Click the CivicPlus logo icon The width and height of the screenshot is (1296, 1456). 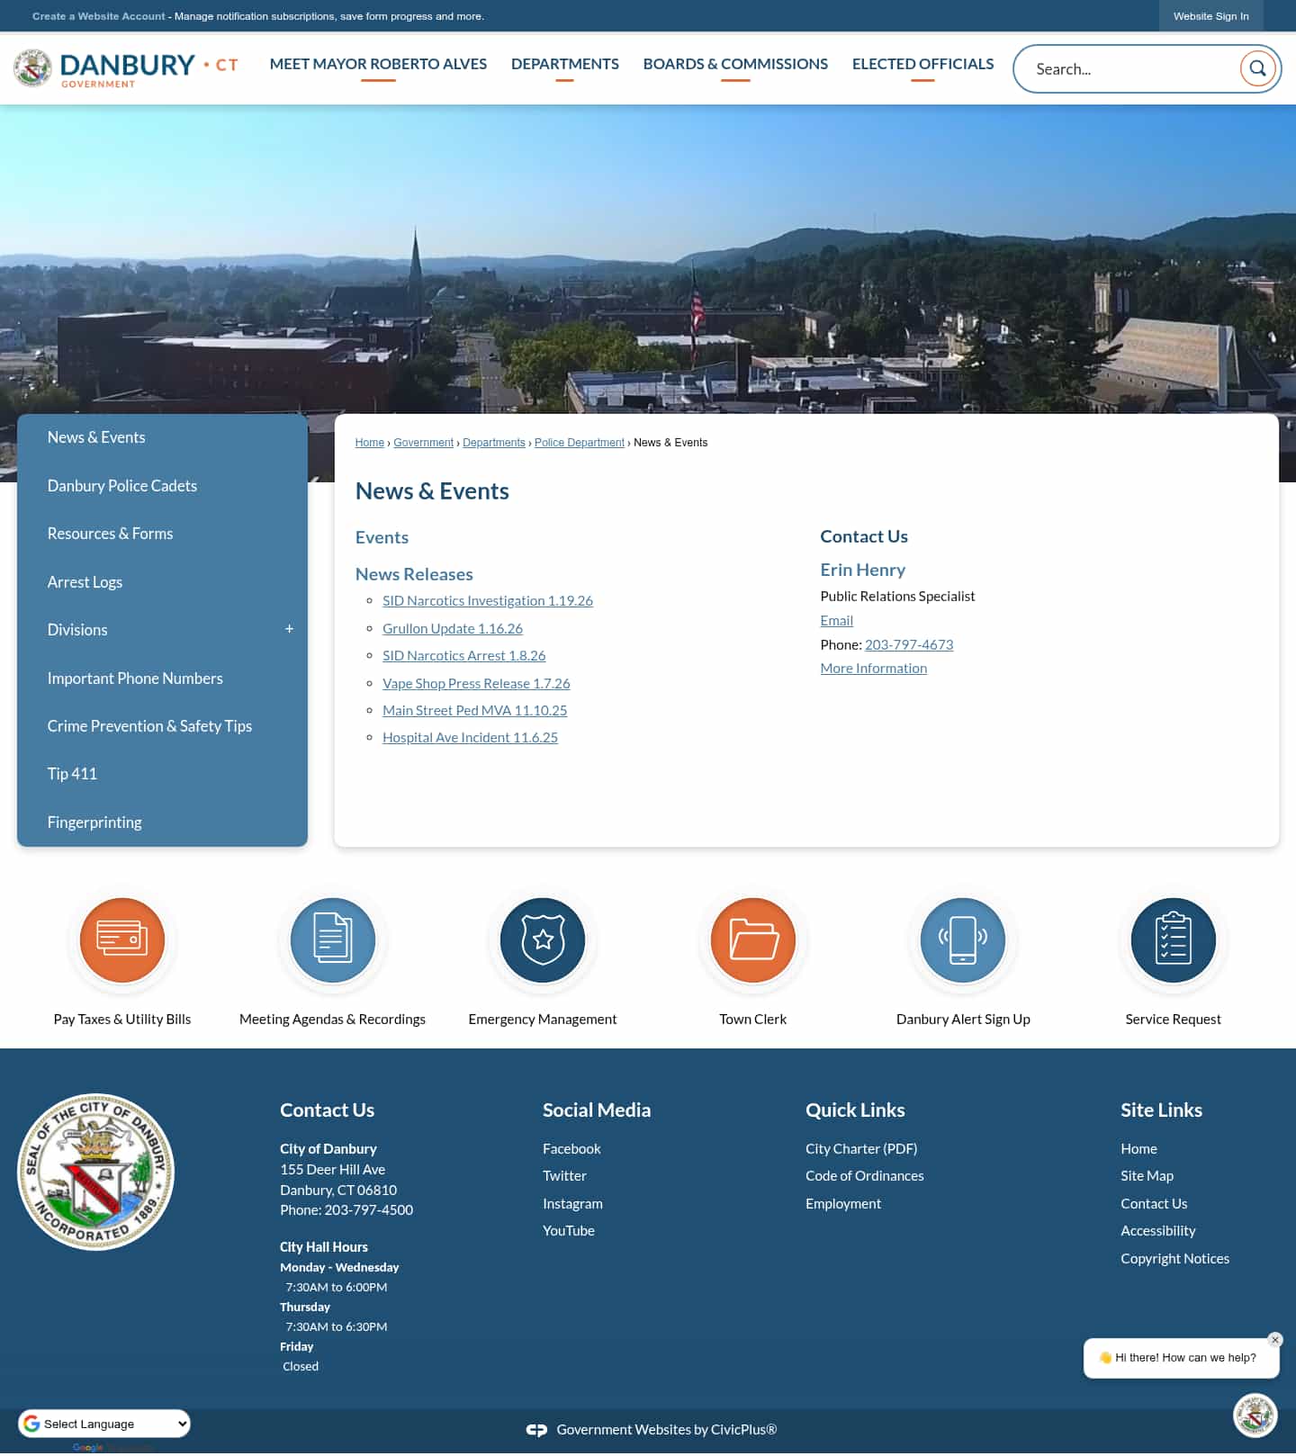[x=536, y=1430]
